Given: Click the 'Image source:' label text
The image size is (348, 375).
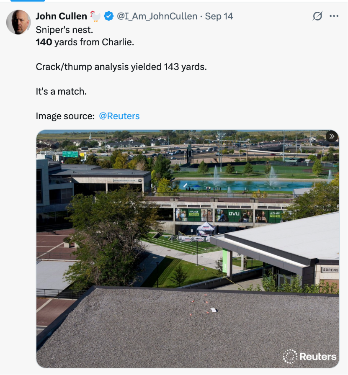Looking at the screenshot, I should [65, 116].
